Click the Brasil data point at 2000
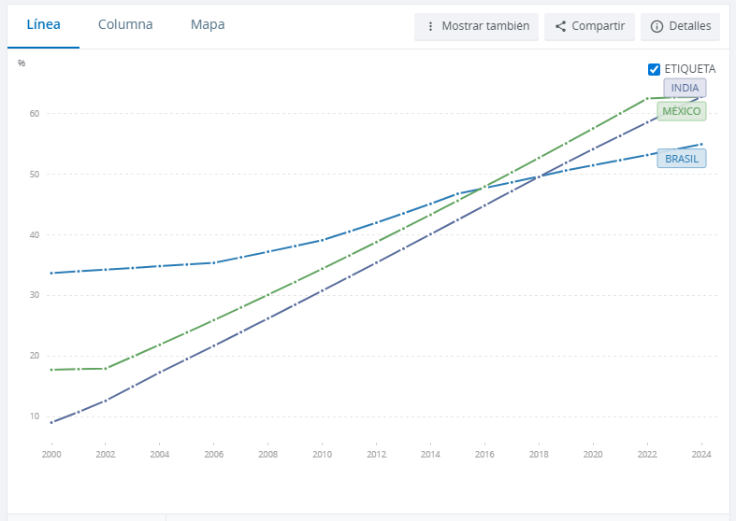The width and height of the screenshot is (736, 521). click(51, 274)
